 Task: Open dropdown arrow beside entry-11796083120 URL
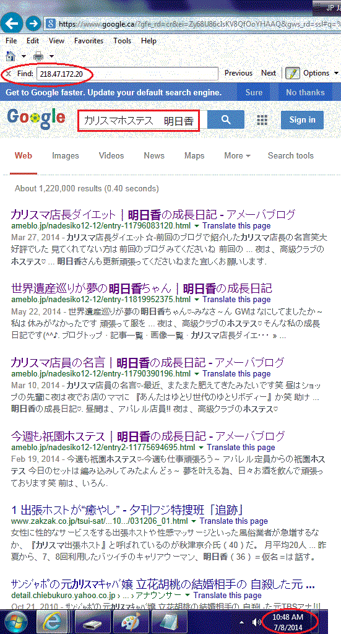tap(196, 225)
